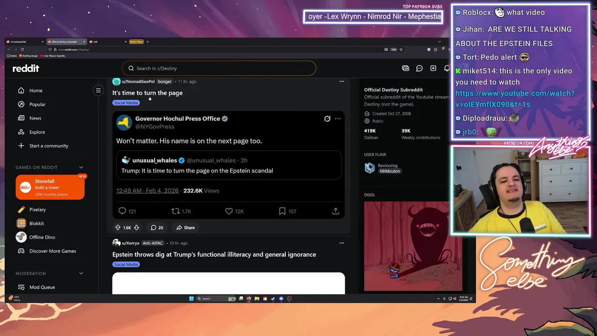Open the Dailies bookmarks folder

tap(12, 56)
